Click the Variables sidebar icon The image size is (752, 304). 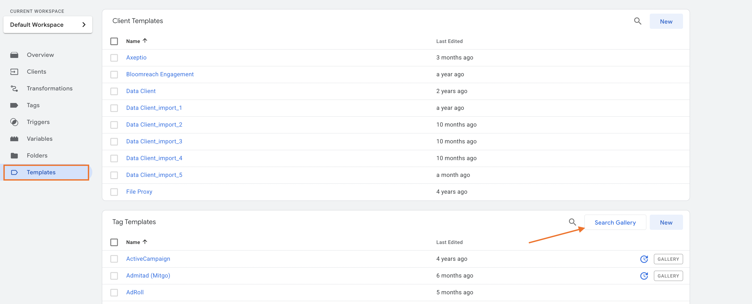point(14,139)
